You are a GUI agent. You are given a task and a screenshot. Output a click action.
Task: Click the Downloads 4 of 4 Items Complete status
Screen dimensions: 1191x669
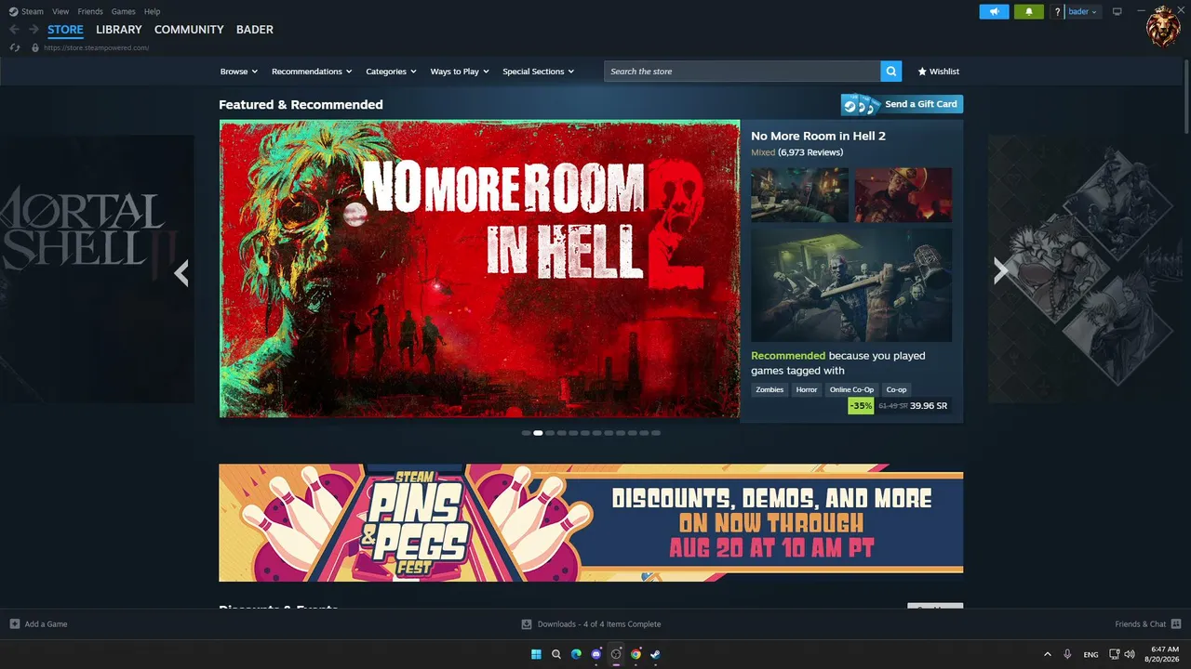tap(599, 624)
